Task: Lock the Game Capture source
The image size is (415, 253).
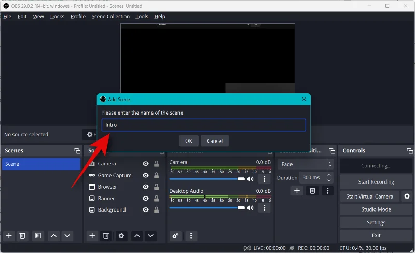Action: pyautogui.click(x=157, y=175)
